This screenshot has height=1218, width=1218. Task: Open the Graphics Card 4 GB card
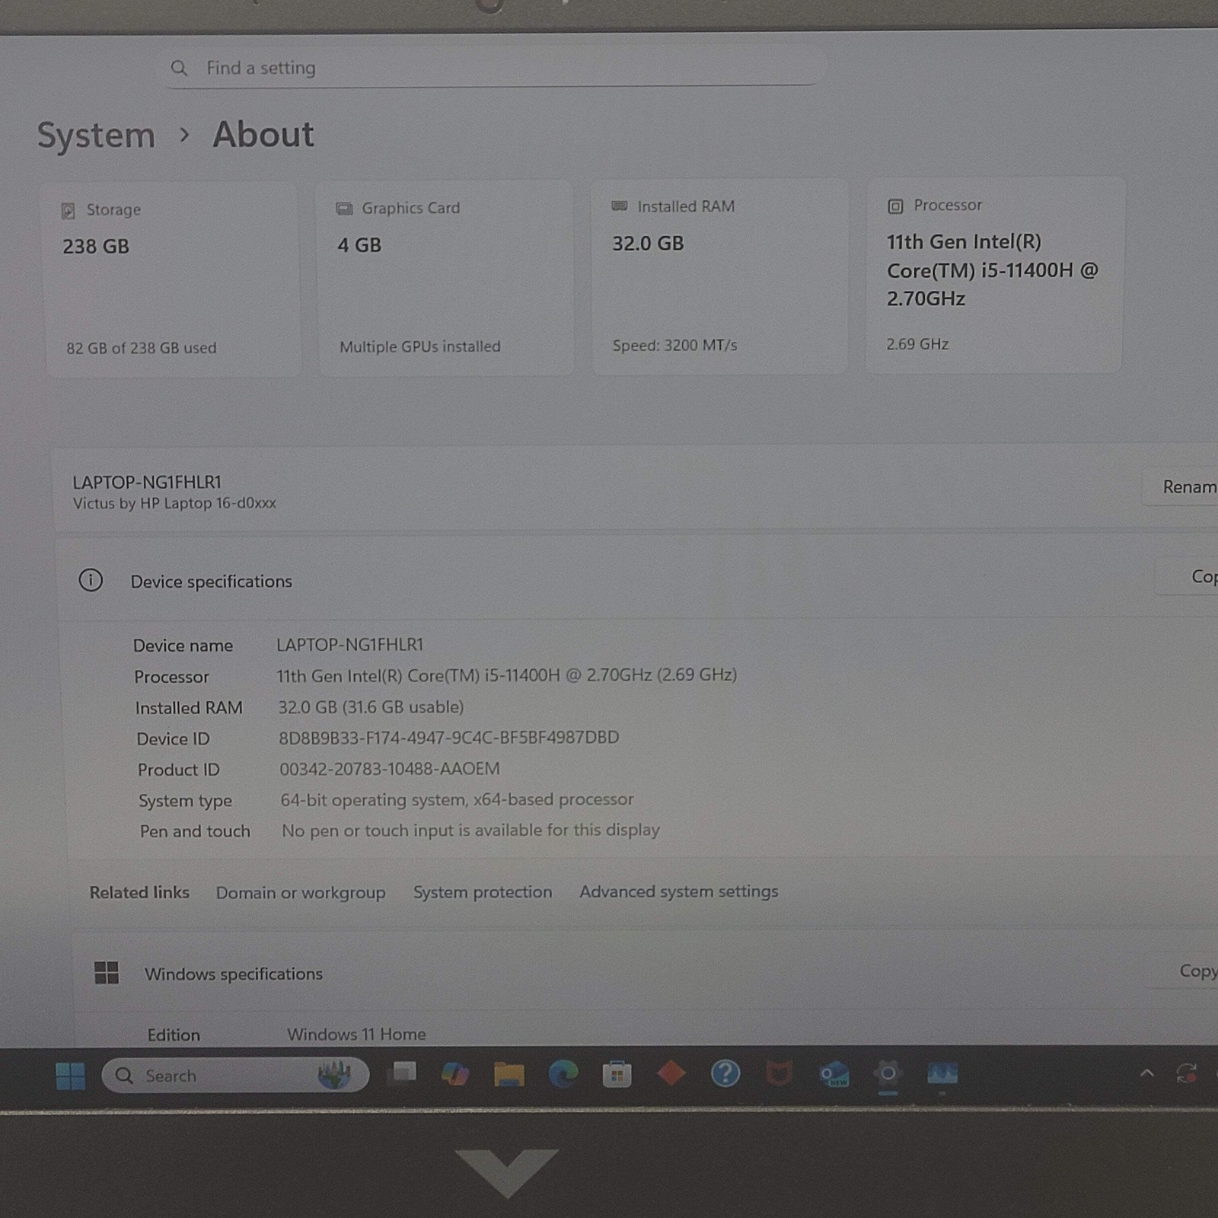[x=446, y=277]
